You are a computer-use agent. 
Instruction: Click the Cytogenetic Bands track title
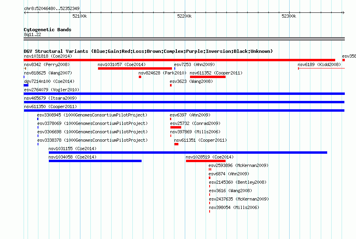(x=48, y=30)
